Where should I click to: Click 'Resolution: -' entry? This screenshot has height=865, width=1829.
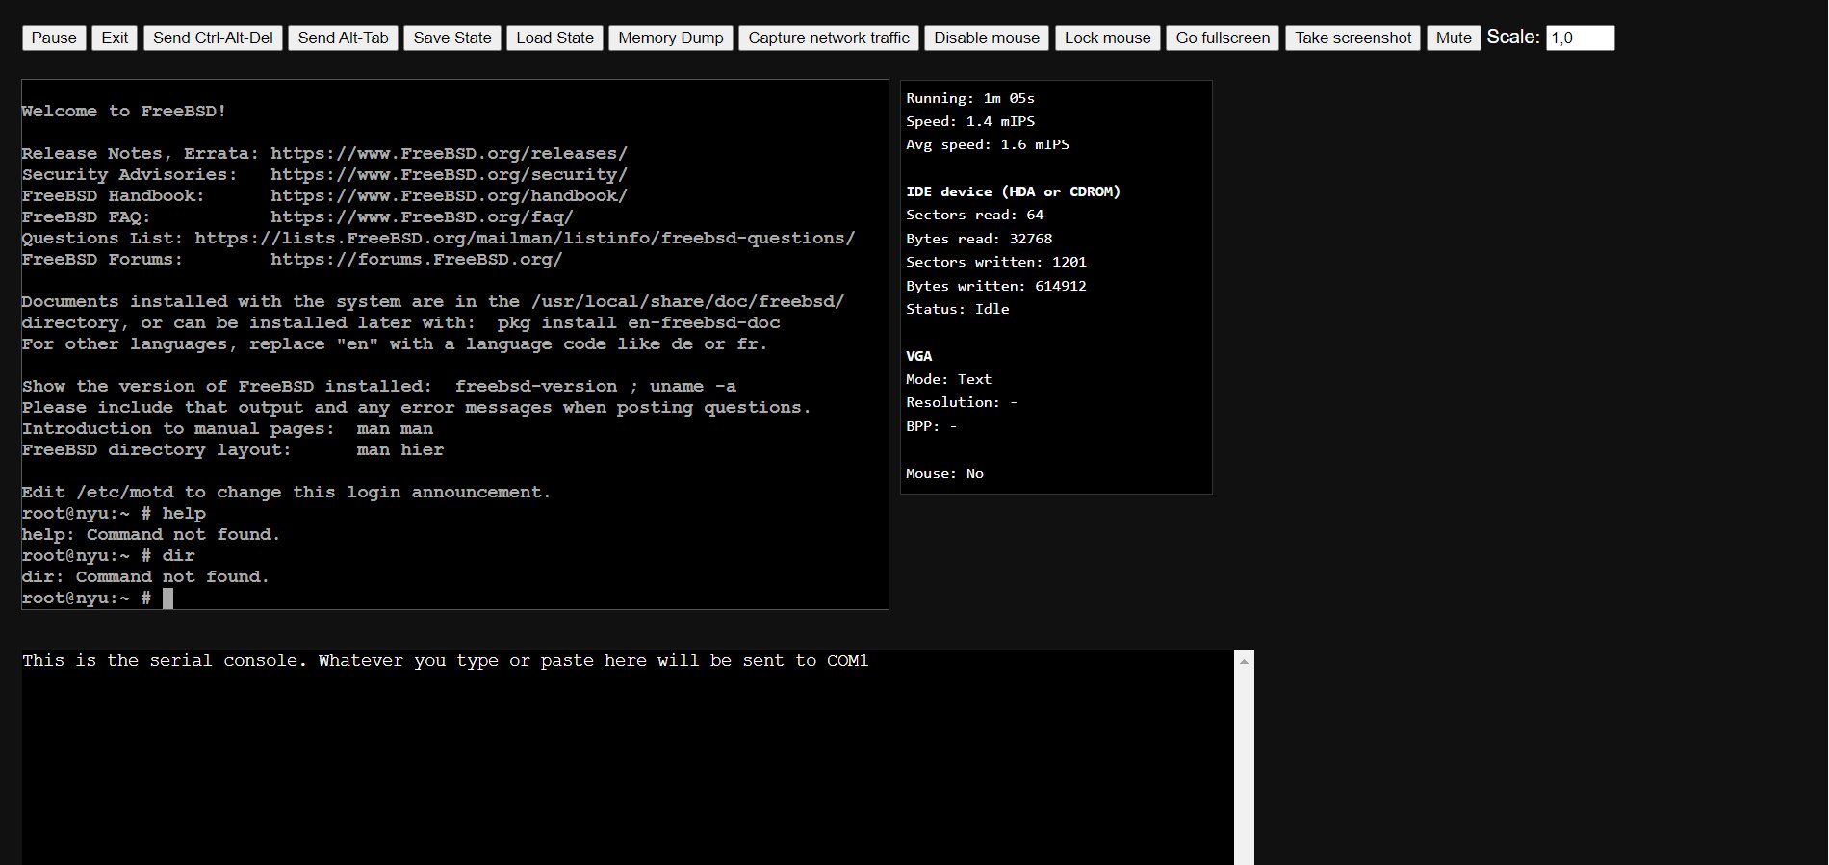(962, 402)
